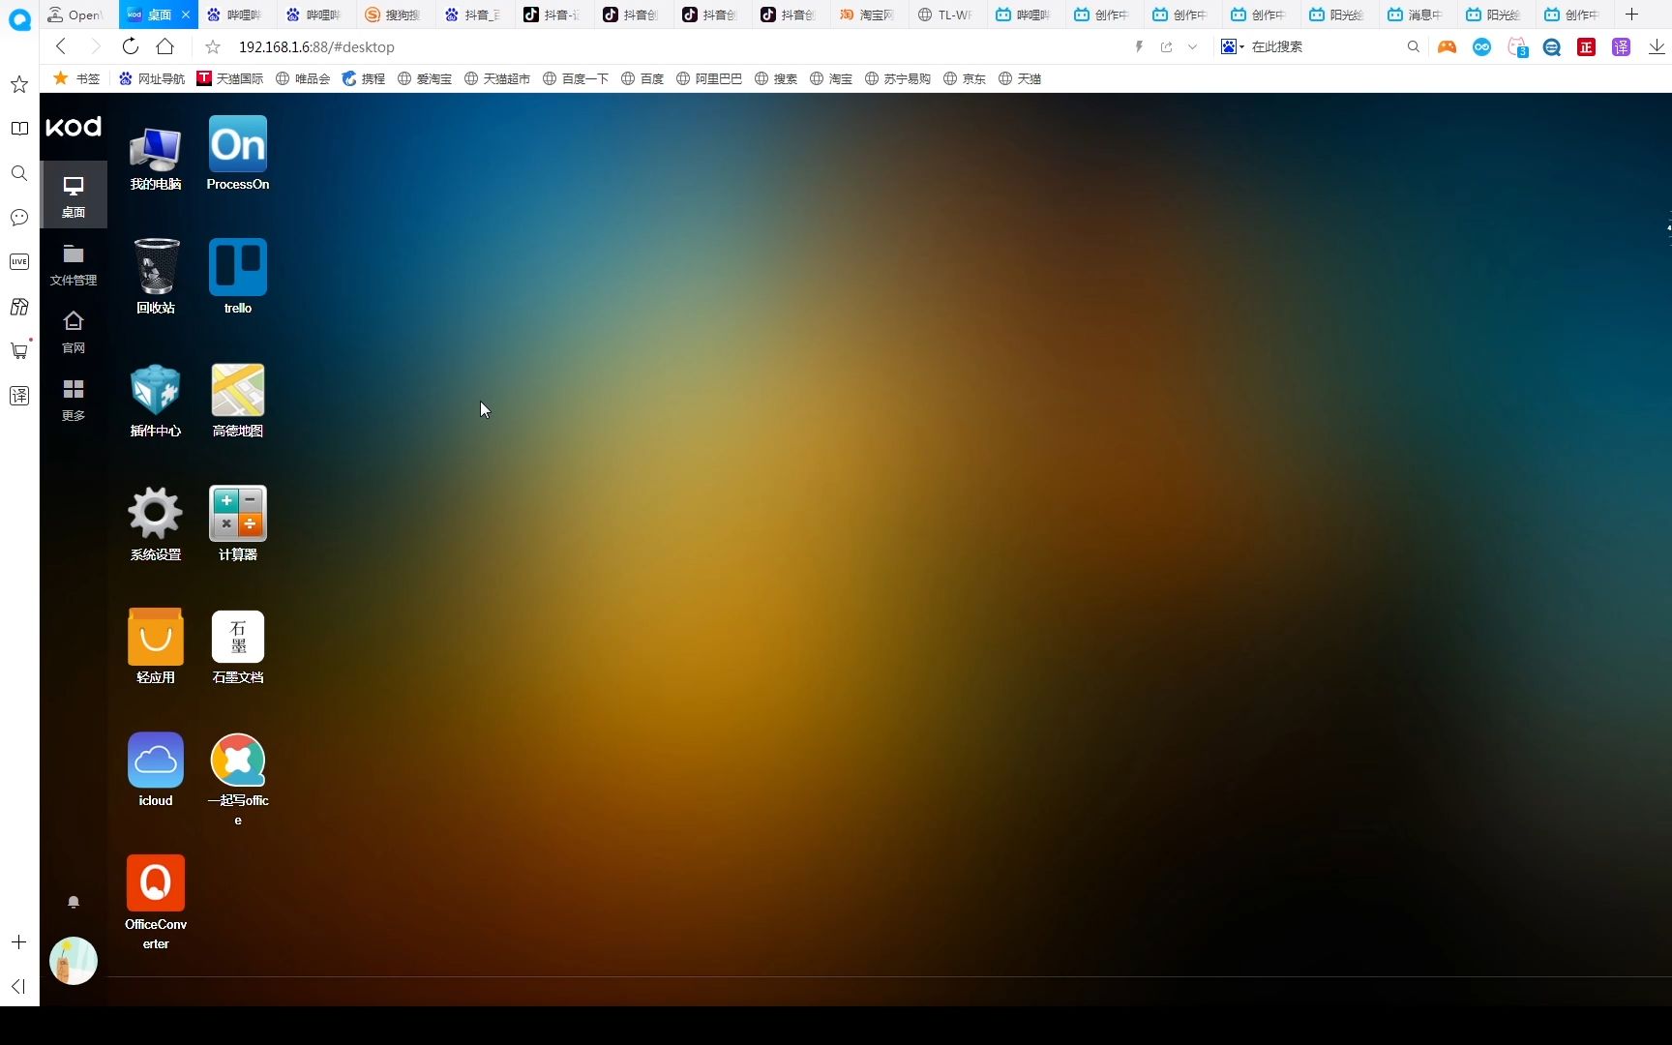Select 桌面 in the kod sidebar
Screen dimensions: 1672x1045
tap(74, 196)
